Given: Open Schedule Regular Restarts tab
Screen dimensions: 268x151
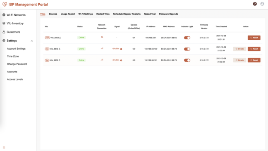Looking at the screenshot, I should point(127,14).
